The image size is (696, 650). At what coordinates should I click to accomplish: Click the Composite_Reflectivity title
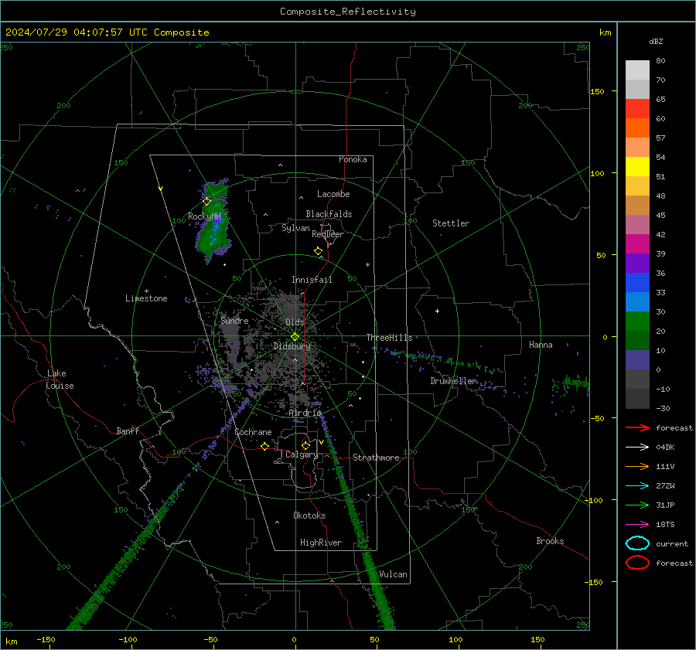pyautogui.click(x=348, y=12)
